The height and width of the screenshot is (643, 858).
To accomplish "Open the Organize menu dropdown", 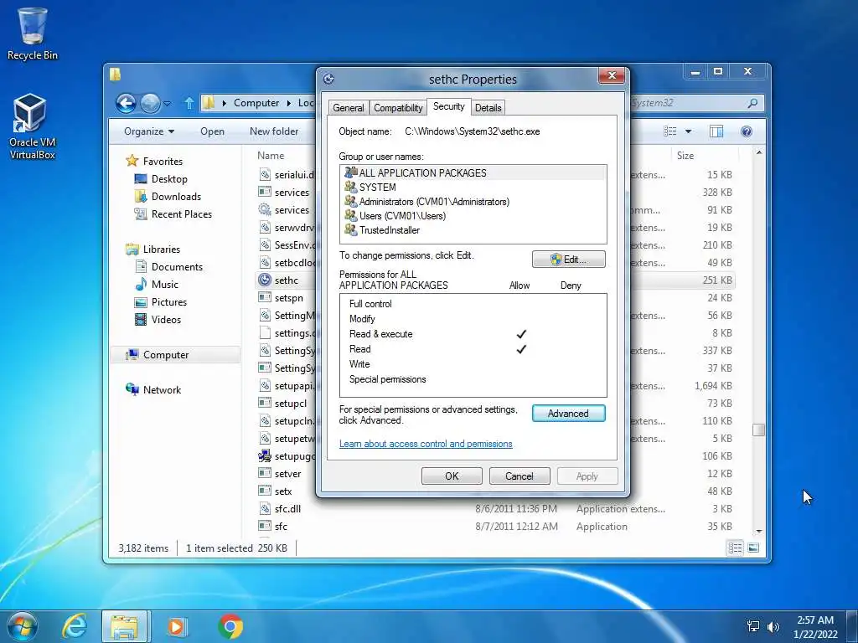I will coord(149,131).
